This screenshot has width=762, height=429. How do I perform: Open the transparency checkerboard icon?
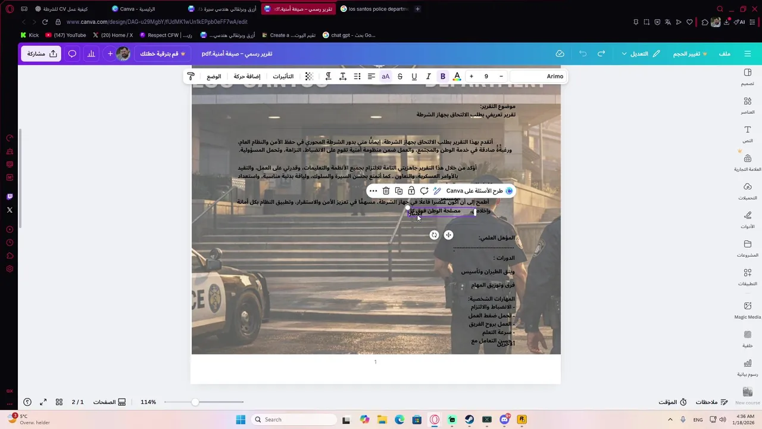[308, 76]
